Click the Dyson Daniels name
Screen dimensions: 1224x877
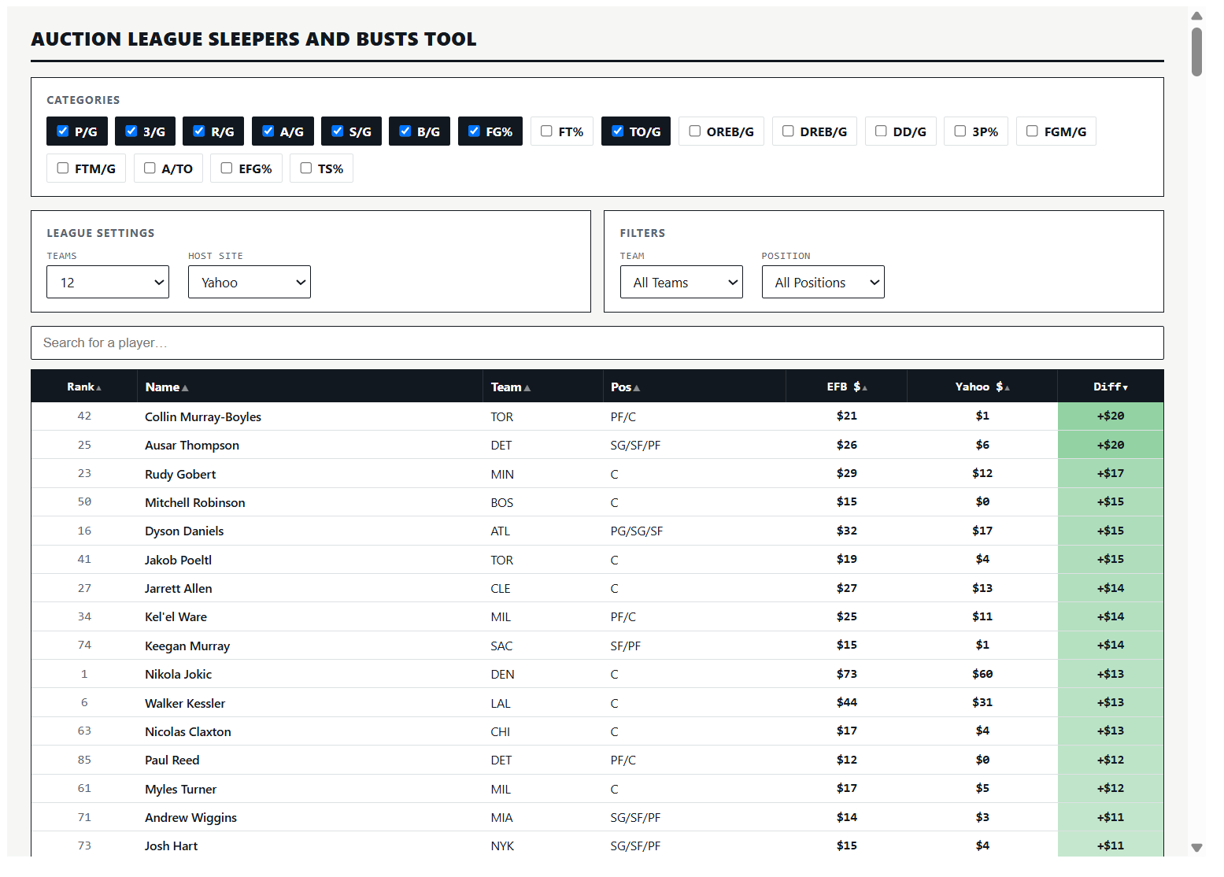pos(184,531)
